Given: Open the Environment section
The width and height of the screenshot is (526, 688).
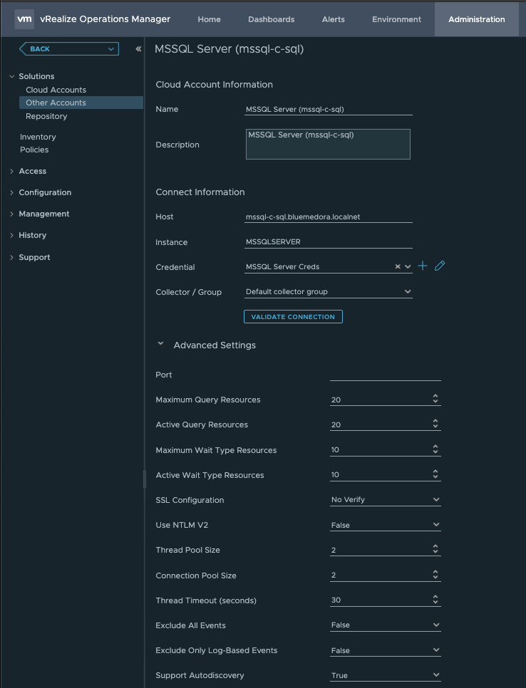Looking at the screenshot, I should 396,19.
